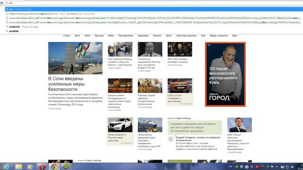Read 'Гвинея-Бисау задержала лодки Сенегала' story
The image size is (303, 170).
(x=149, y=141)
